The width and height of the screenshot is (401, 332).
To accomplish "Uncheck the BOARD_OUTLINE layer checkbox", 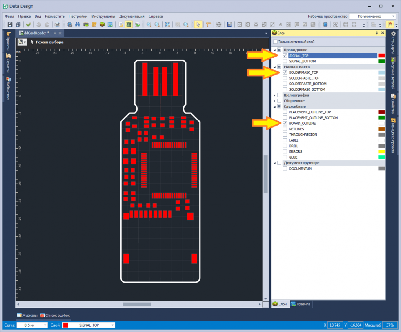I will (285, 123).
